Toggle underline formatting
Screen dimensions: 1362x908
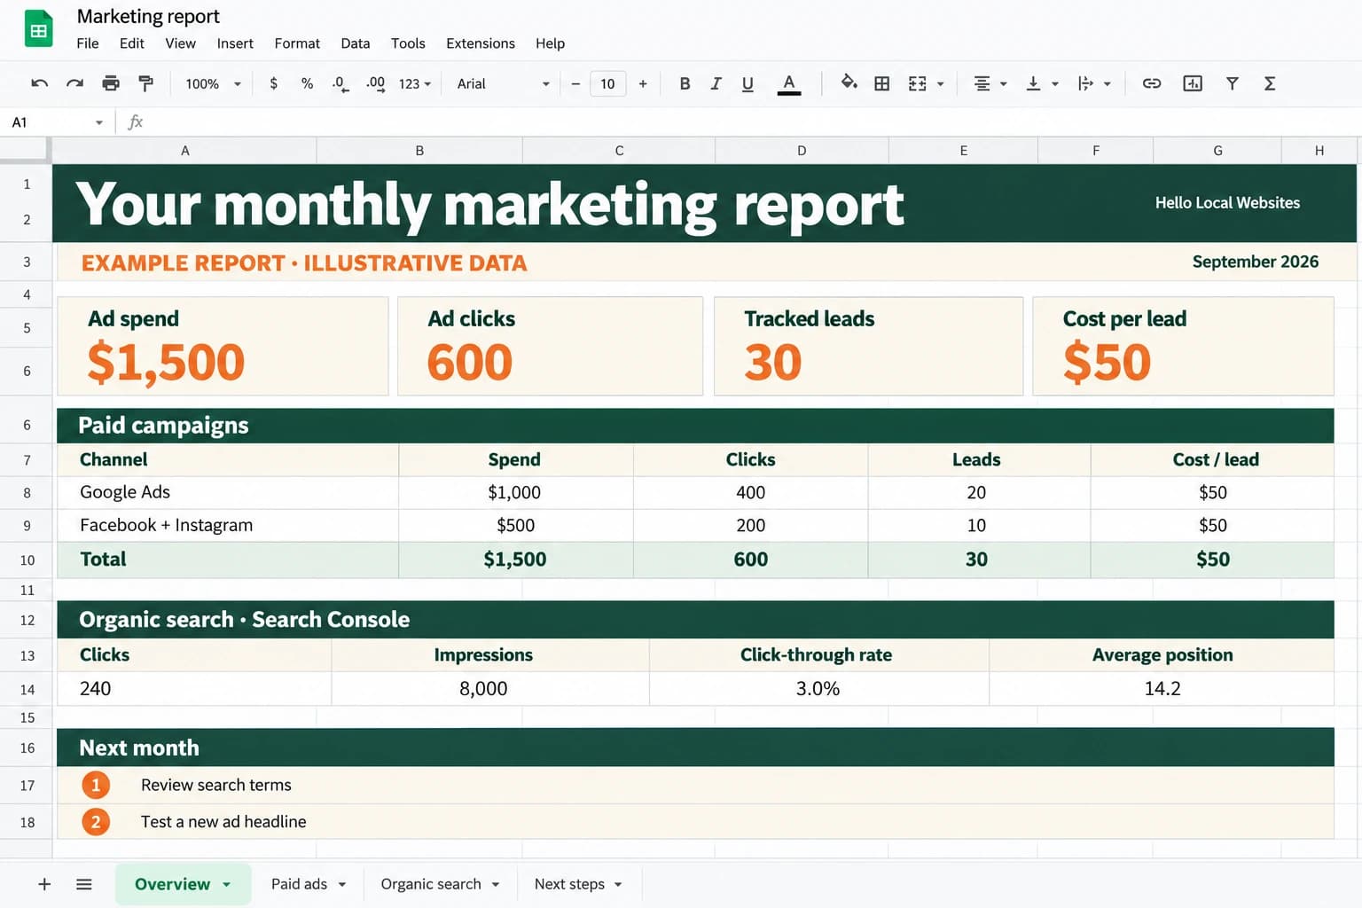pyautogui.click(x=748, y=83)
